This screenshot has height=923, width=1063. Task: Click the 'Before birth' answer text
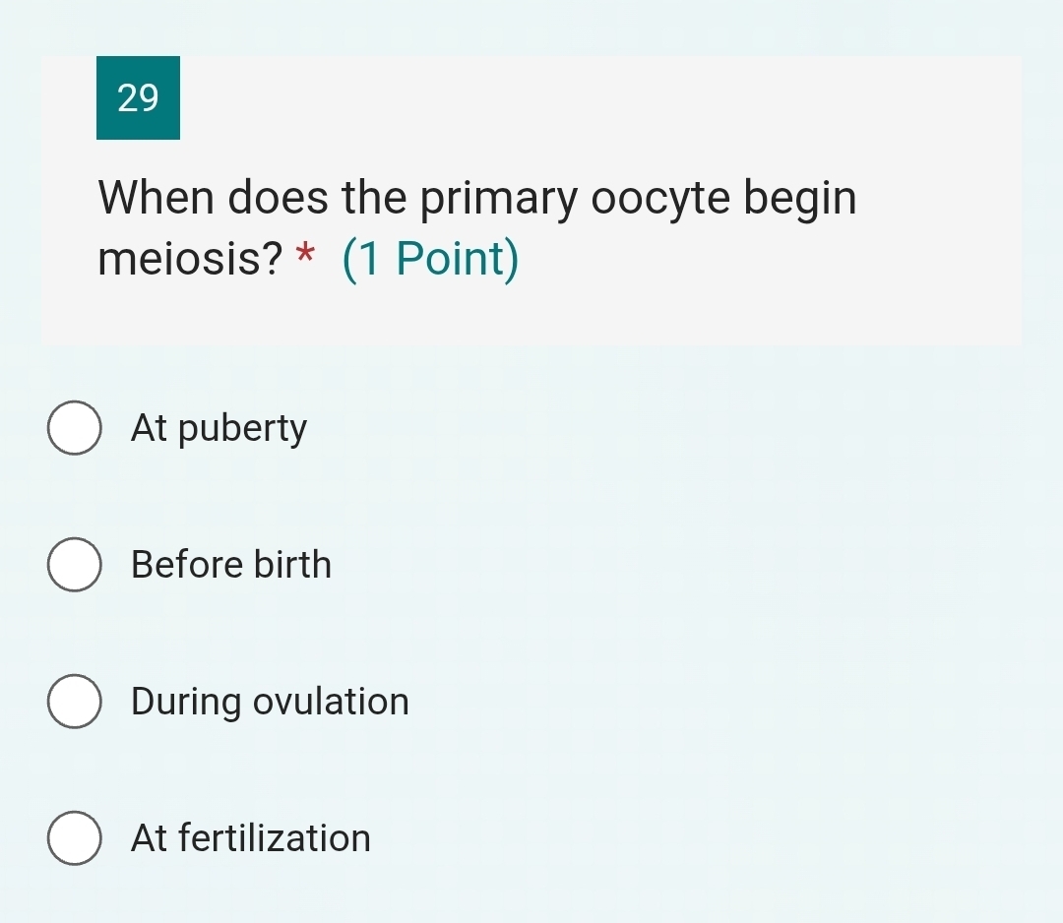coord(231,565)
